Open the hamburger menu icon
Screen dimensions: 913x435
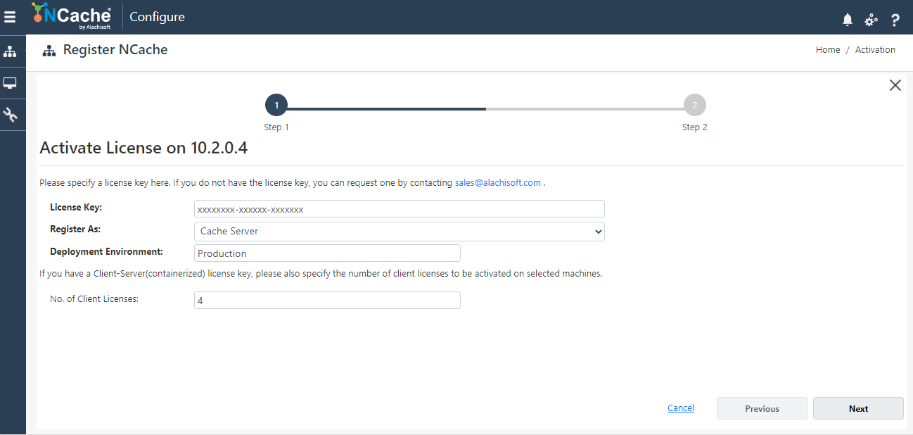tap(10, 17)
